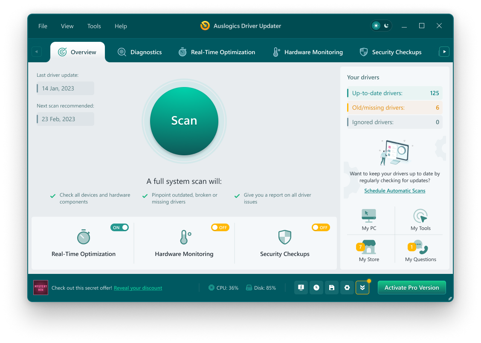Click the backup save icon in bottom bar
The height and width of the screenshot is (343, 481).
coord(331,288)
